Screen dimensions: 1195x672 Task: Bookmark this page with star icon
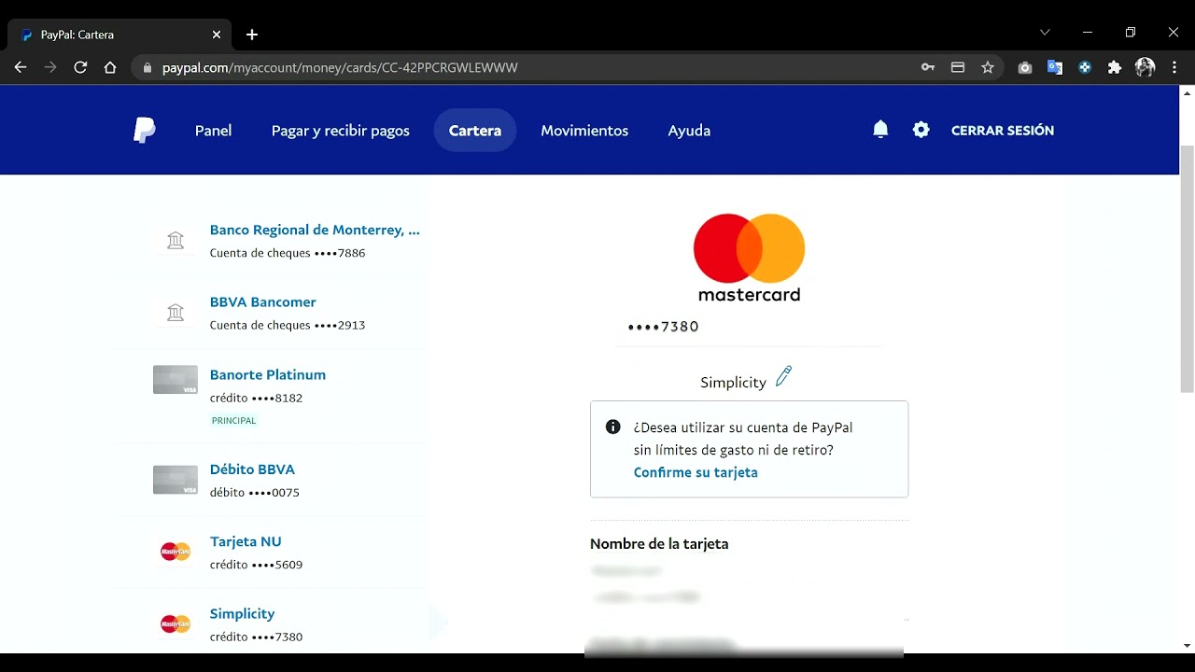(988, 67)
